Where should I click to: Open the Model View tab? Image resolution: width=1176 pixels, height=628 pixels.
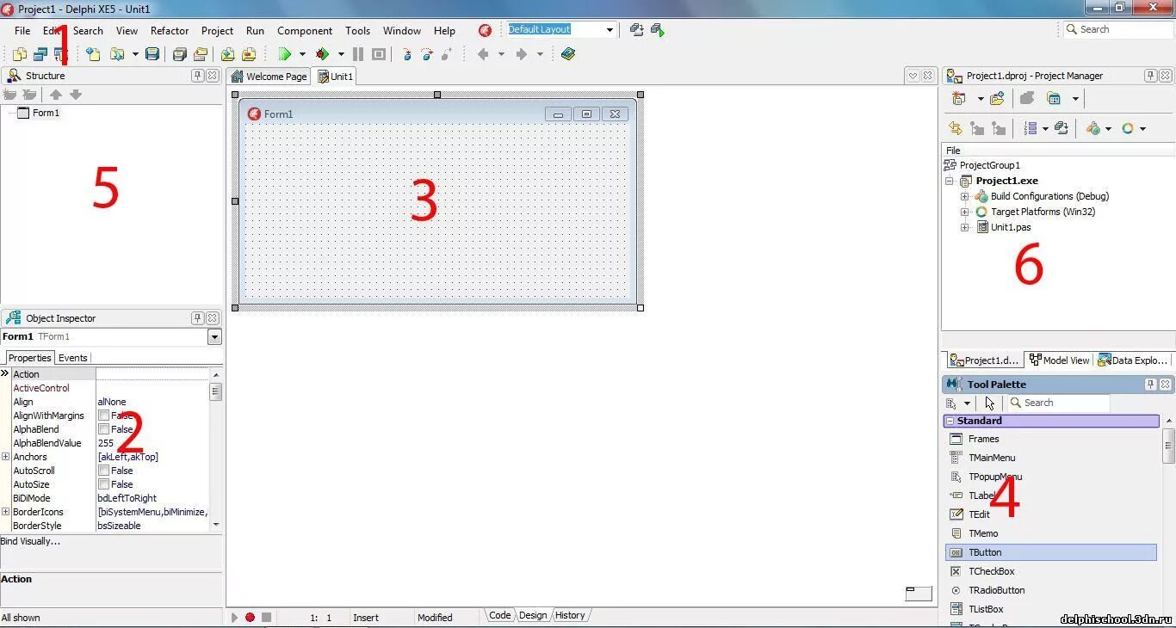coord(1059,360)
